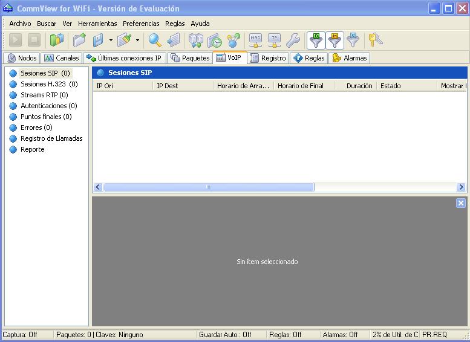Open settings with the wrench icon

[x=293, y=40]
